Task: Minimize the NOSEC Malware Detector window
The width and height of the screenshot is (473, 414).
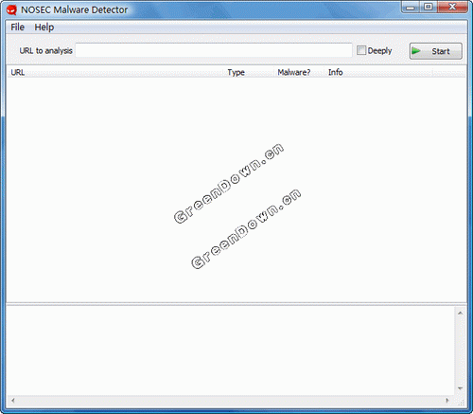Action: (x=411, y=7)
